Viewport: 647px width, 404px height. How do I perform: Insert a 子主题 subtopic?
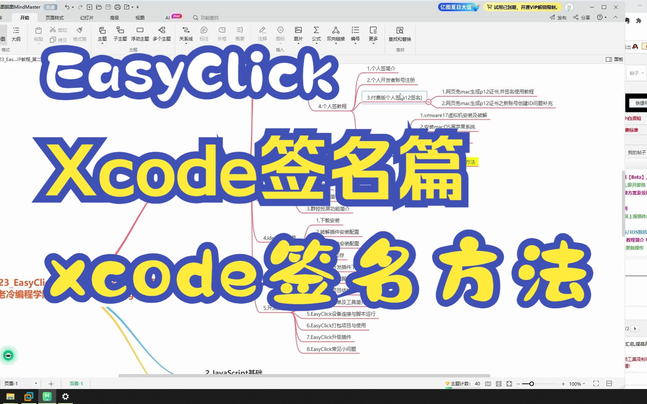120,34
